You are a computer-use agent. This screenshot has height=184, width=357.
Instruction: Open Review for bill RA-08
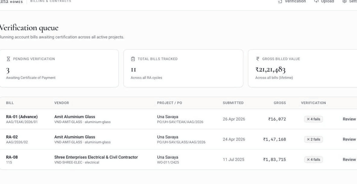pos(349,160)
